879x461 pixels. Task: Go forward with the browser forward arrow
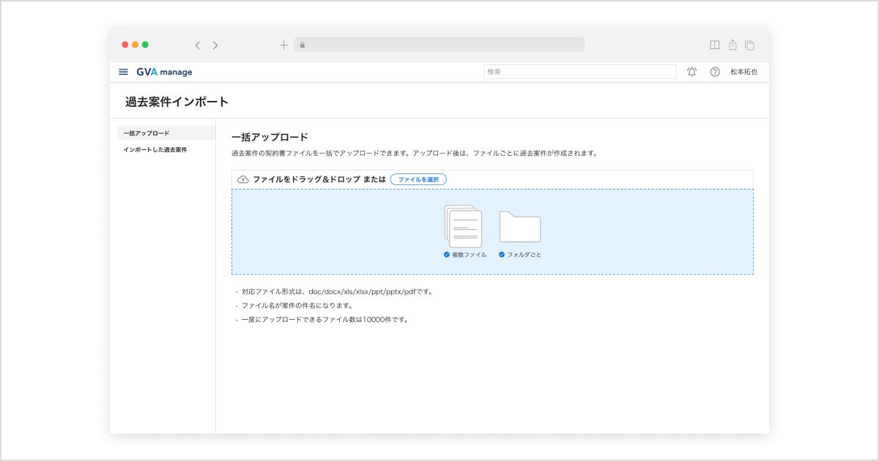pos(215,45)
